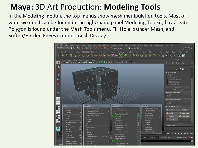The width and height of the screenshot is (198, 148).
Task: Open the Edit Mesh menu in menu bar
Action: click(x=106, y=45)
